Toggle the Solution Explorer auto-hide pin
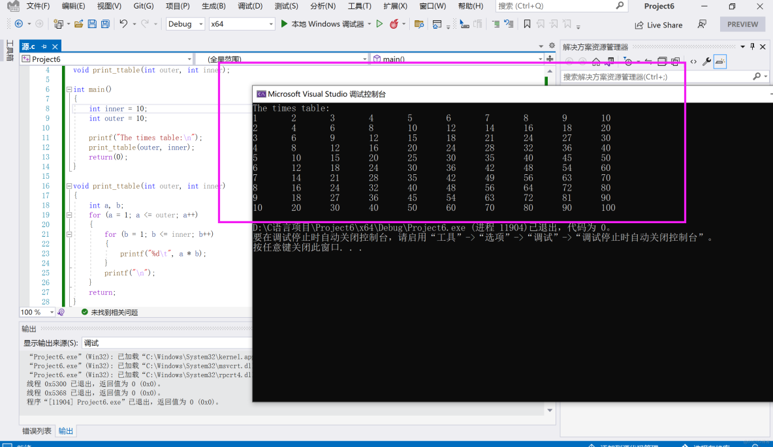773x447 pixels. 752,46
